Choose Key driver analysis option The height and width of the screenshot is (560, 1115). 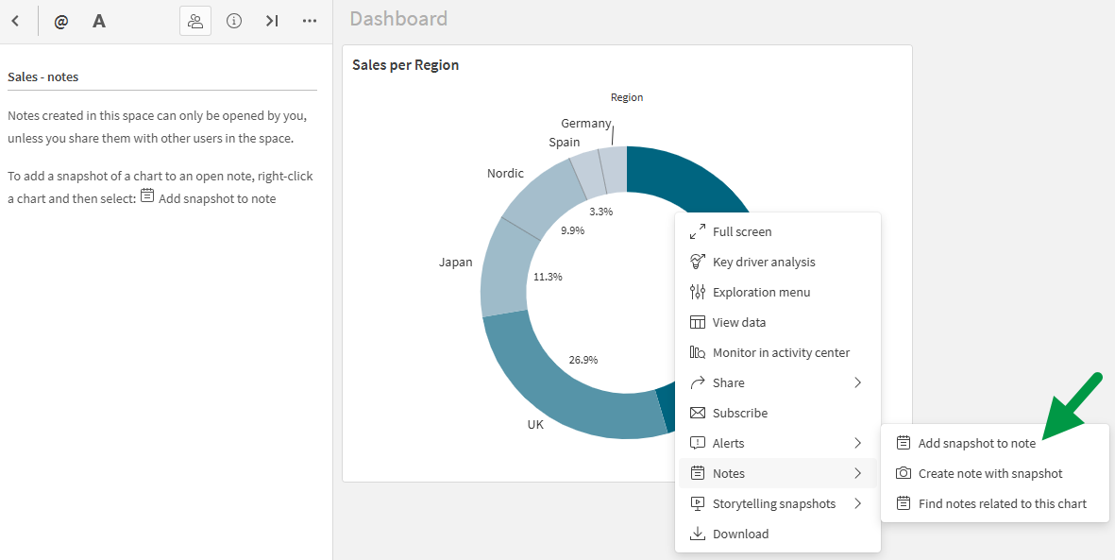[763, 262]
